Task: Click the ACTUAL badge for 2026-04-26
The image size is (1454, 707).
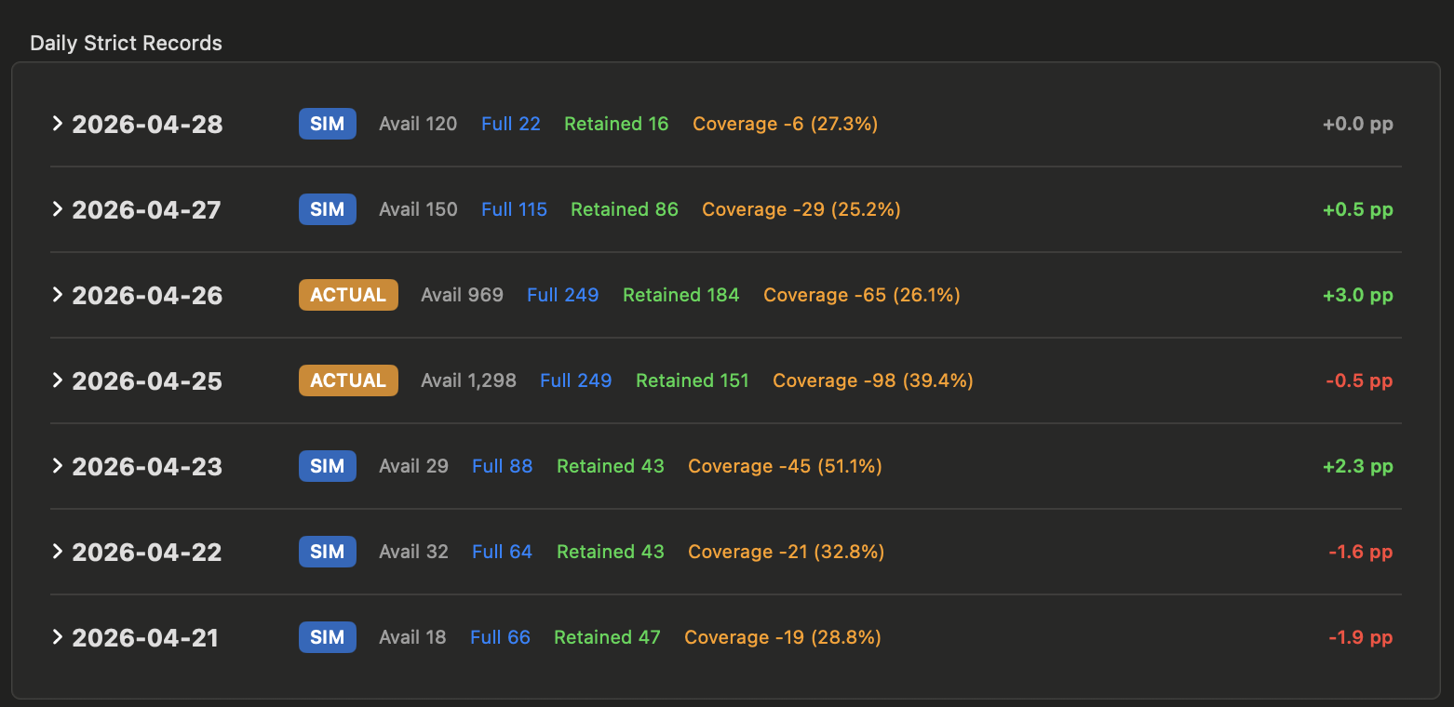Action: point(348,295)
